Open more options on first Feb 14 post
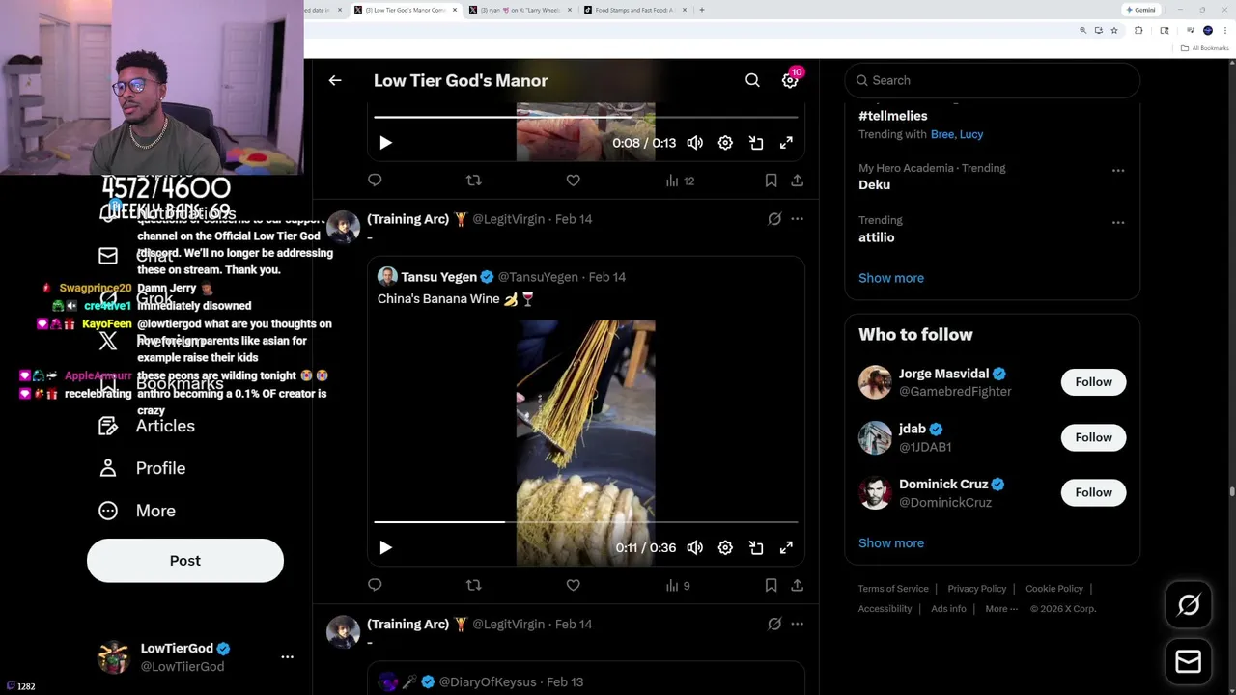This screenshot has width=1236, height=695. [797, 219]
